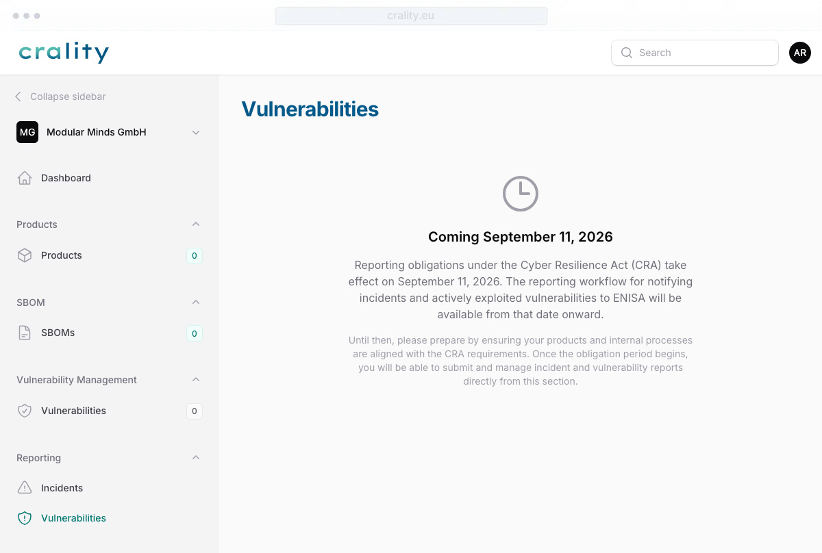Click the Incidents warning triangle icon
Image resolution: width=822 pixels, height=553 pixels.
click(25, 488)
